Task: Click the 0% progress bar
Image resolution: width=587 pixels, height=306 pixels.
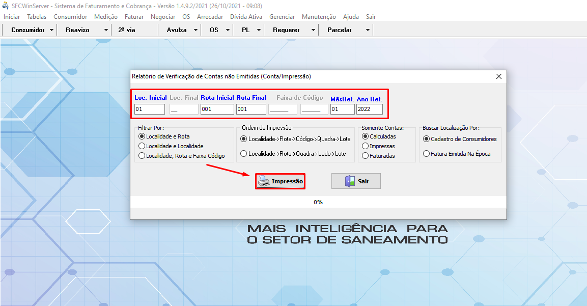Action: click(x=318, y=202)
